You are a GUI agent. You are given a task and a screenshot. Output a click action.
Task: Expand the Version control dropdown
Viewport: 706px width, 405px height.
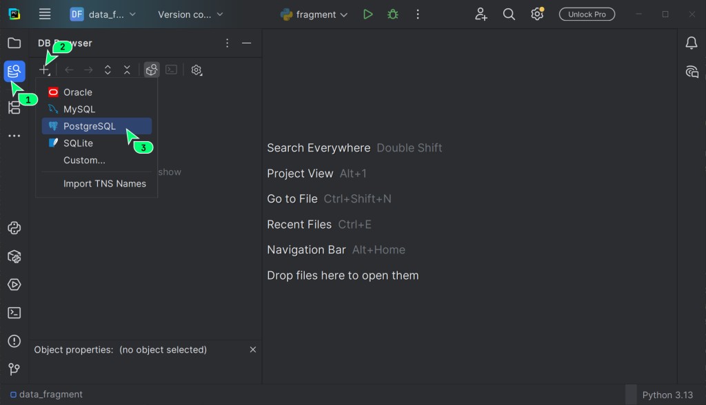tap(191, 14)
